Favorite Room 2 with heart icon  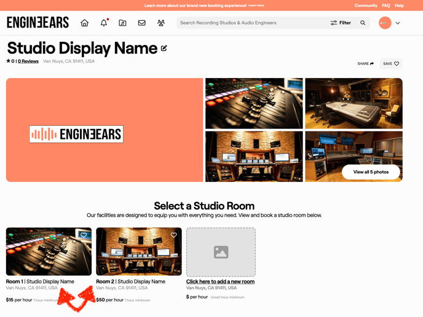[x=174, y=235]
